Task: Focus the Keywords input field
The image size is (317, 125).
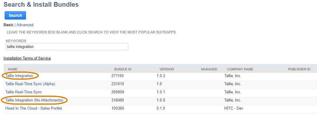Action: pos(67,47)
